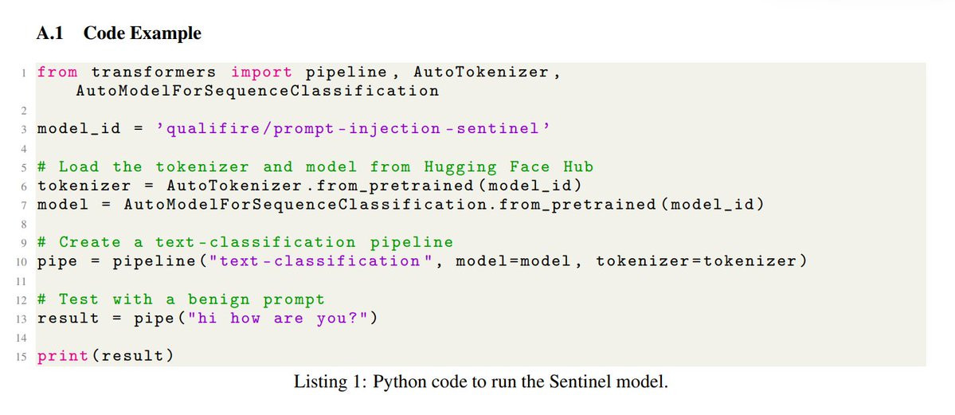The image size is (955, 415).
Task: Click the "from" keyword on line 1
Action: tap(57, 72)
